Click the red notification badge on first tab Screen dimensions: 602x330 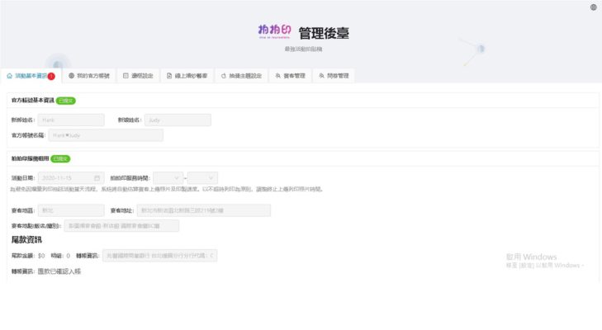pos(51,76)
